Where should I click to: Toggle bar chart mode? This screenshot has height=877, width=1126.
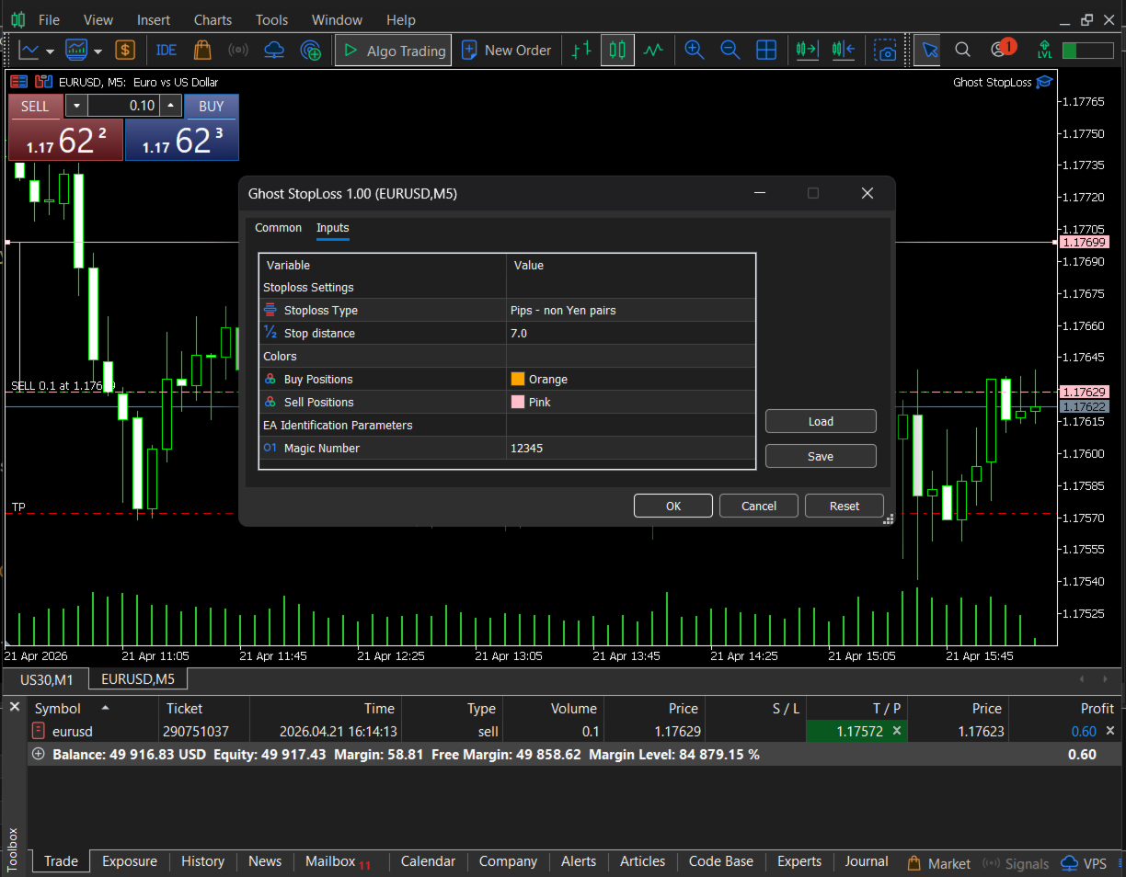tap(581, 50)
